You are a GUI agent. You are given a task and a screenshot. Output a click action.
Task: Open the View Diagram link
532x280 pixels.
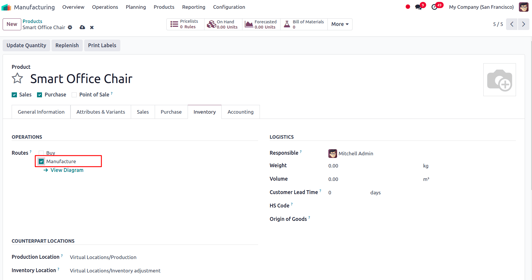tap(67, 170)
